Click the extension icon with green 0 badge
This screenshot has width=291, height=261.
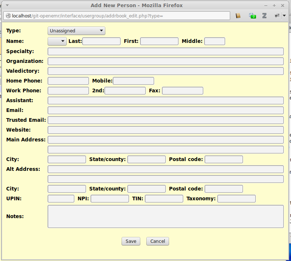pos(252,16)
